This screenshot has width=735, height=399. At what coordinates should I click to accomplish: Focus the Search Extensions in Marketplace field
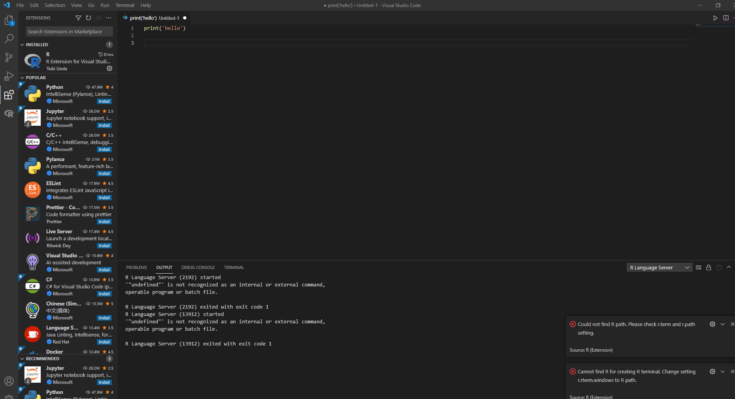(69, 31)
